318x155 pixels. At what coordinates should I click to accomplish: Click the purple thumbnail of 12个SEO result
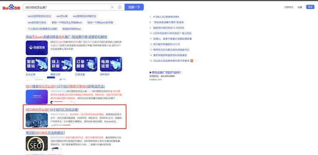point(37,97)
